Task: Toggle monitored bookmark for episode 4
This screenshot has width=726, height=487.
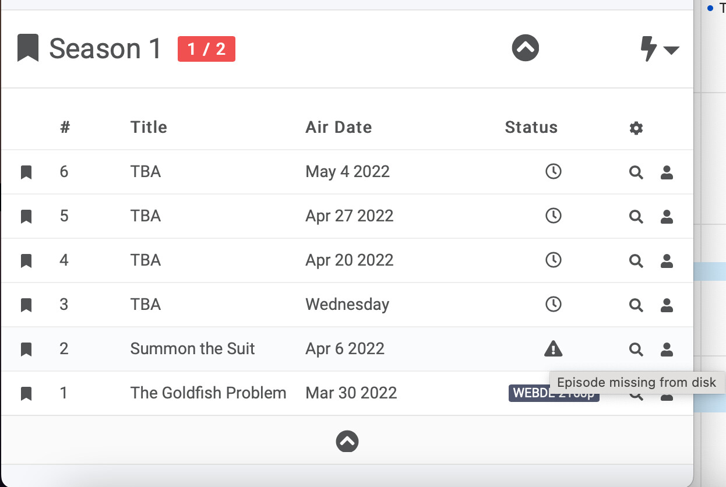Action: [26, 261]
